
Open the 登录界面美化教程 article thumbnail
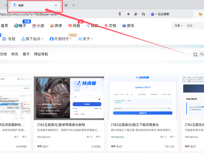pyautogui.click(x=69, y=98)
